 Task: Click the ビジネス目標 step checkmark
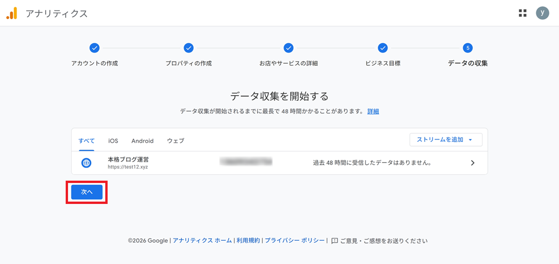pos(382,48)
